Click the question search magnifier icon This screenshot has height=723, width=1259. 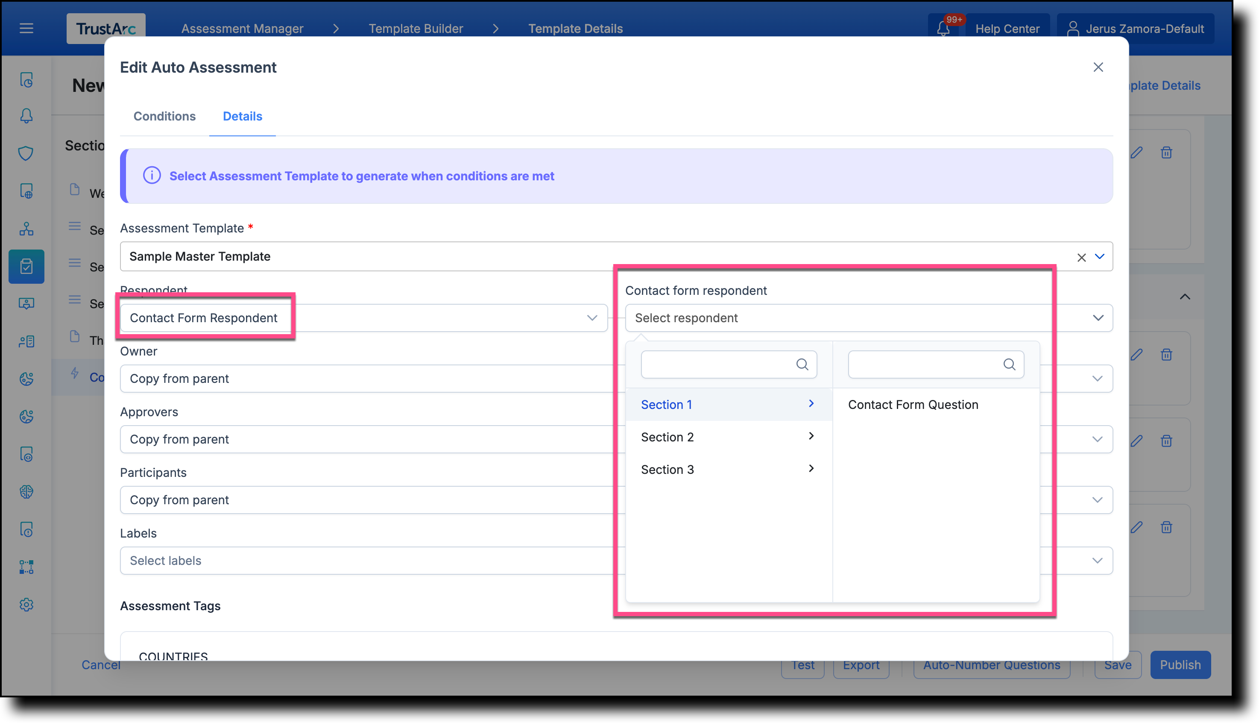tap(1010, 364)
